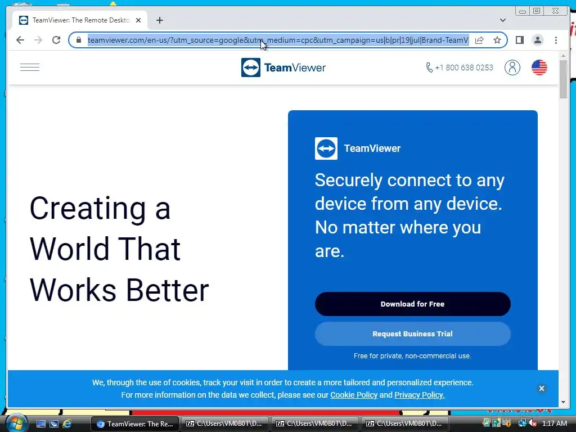Viewport: 576px width, 432px height.
Task: Reload the TeamViewer page
Action: tap(56, 40)
